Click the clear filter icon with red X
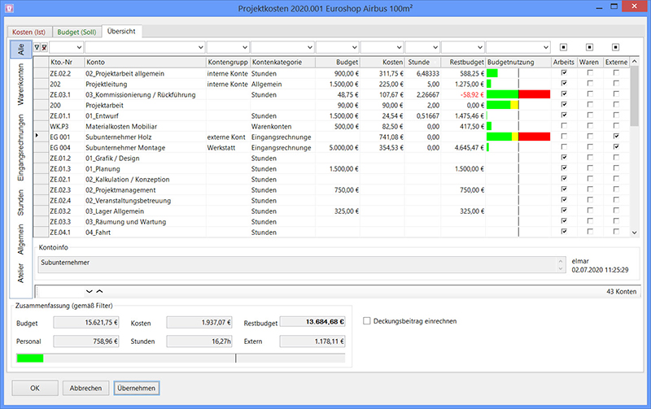This screenshot has height=409, width=651. point(44,47)
